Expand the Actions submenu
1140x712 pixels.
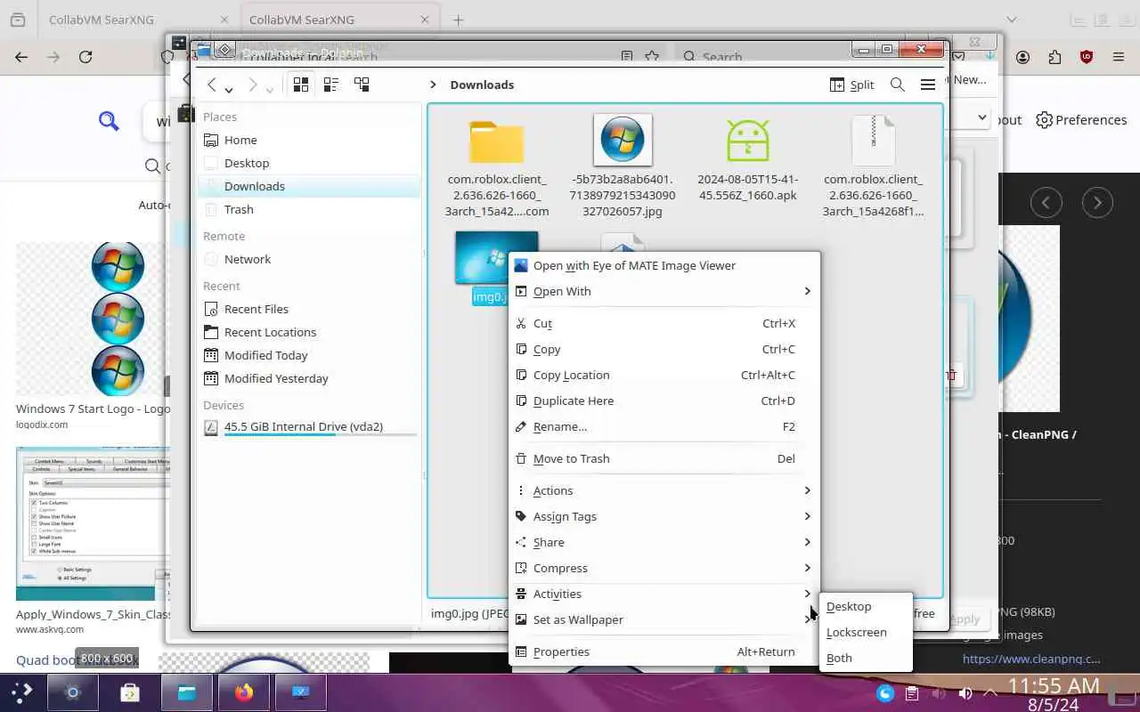pos(664,490)
